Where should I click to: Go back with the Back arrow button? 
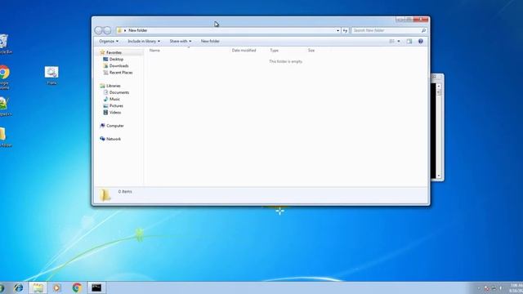click(x=98, y=30)
